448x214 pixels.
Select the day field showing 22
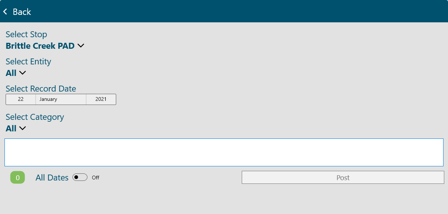click(21, 99)
